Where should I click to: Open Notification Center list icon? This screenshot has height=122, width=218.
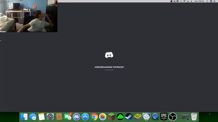click(x=214, y=1)
